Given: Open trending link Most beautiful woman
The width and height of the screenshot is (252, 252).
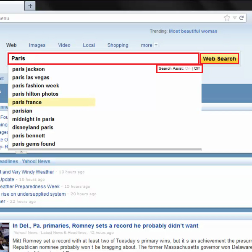Looking at the screenshot, I should point(193,31).
